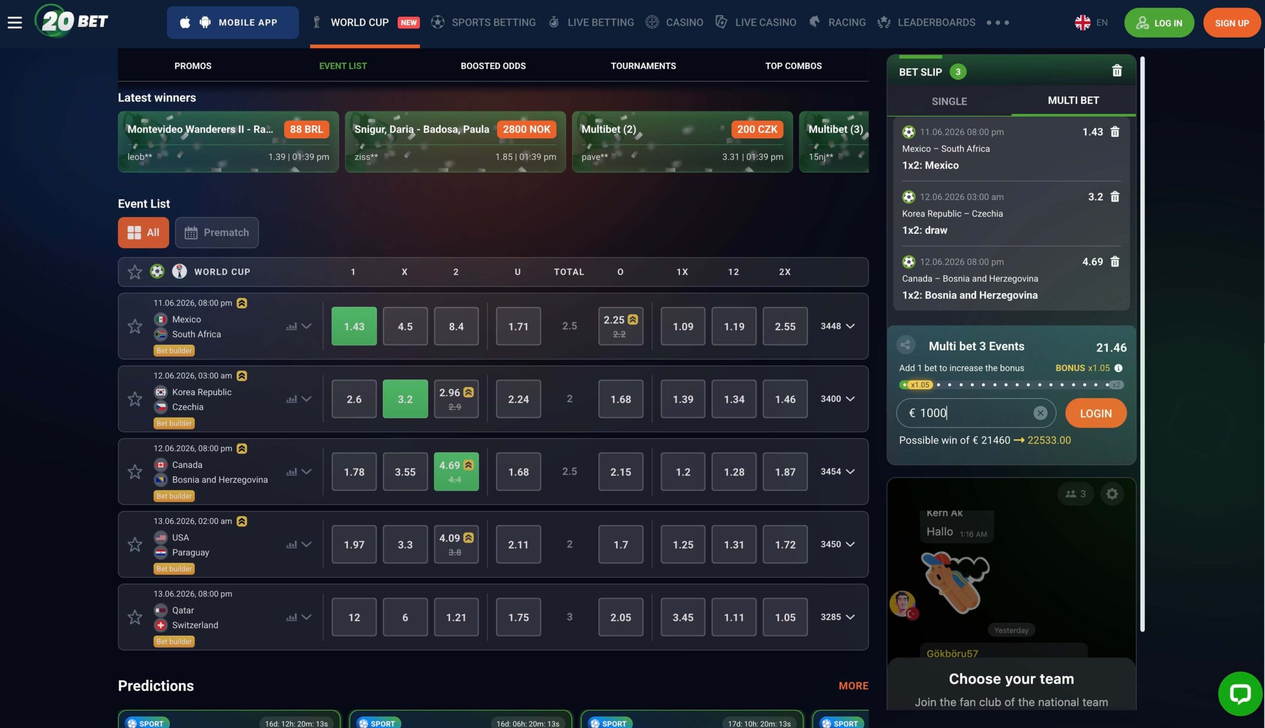Open statistics icon for Qatar vs Switzerland
The image size is (1265, 728).
(292, 617)
